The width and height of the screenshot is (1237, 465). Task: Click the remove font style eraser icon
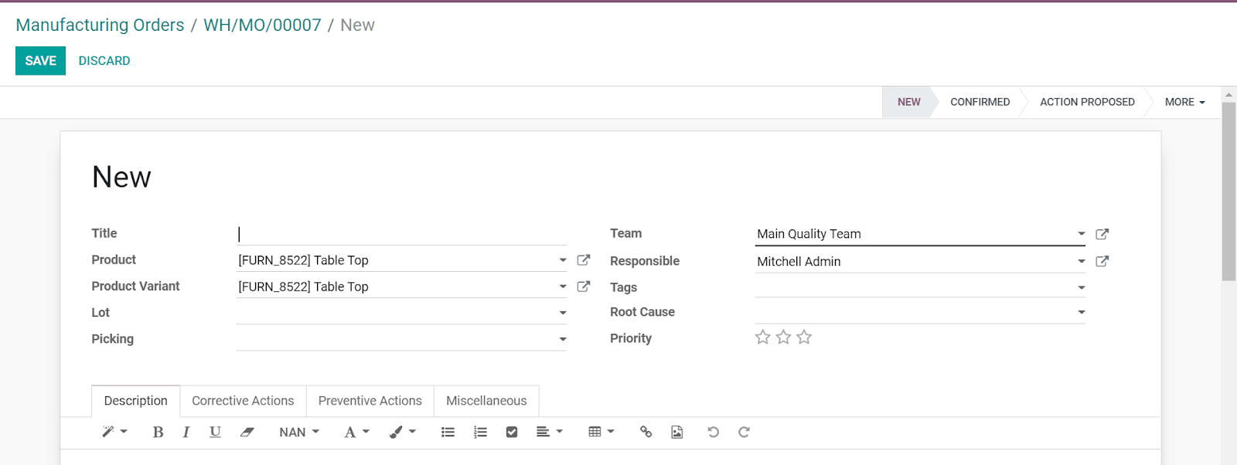point(247,432)
